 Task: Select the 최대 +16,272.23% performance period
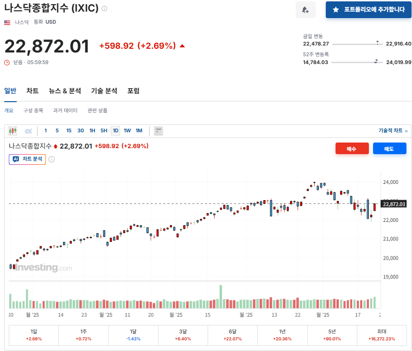(382, 335)
